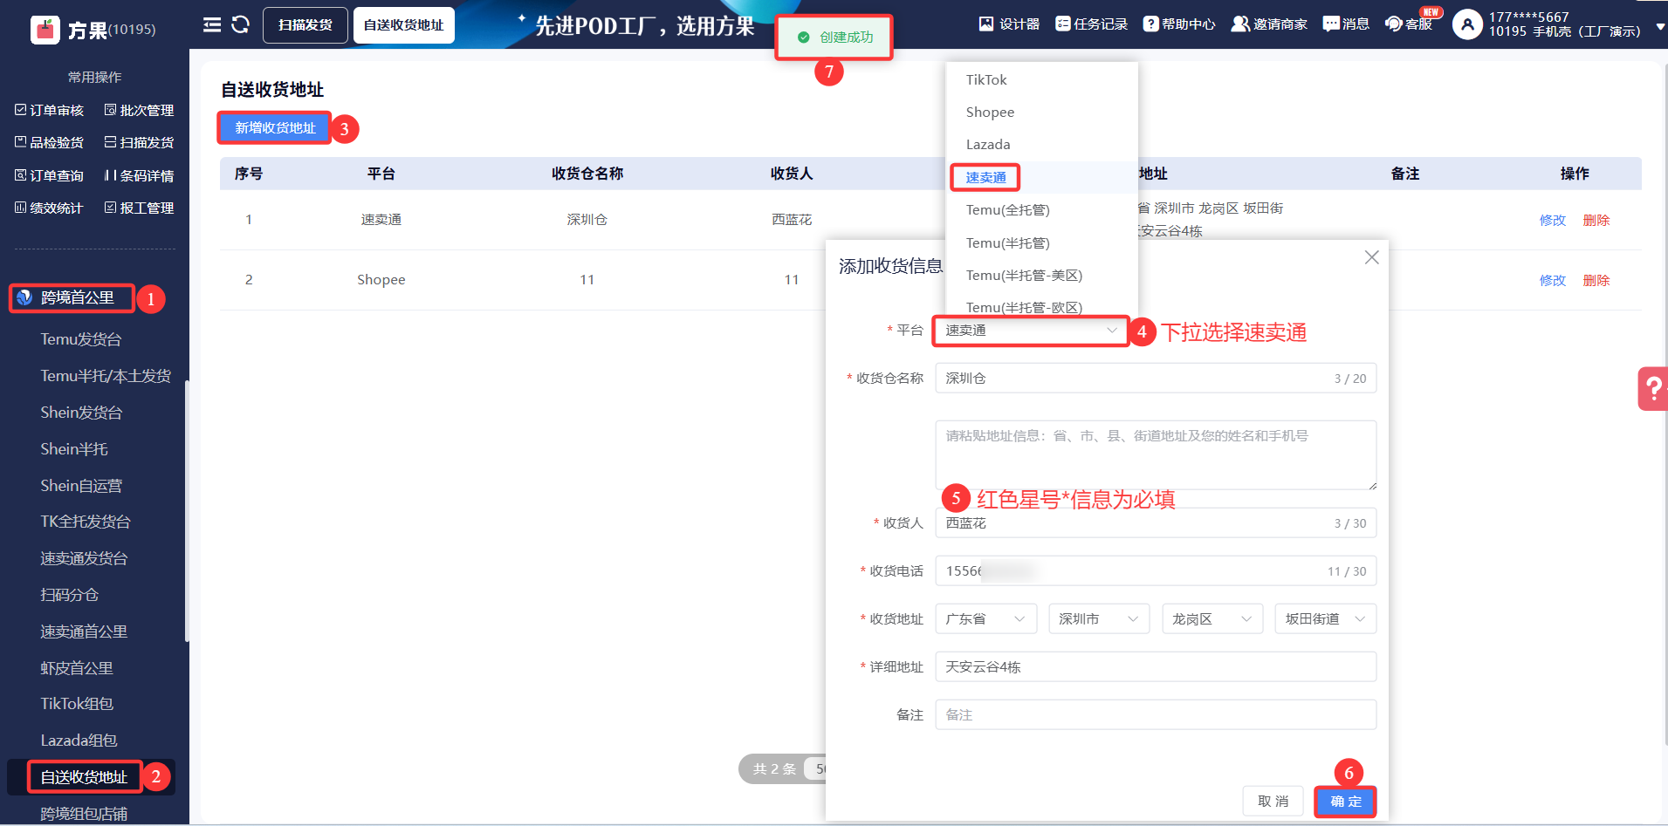Click the address paste text area
Screen dimensions: 1668x826
coord(1156,455)
